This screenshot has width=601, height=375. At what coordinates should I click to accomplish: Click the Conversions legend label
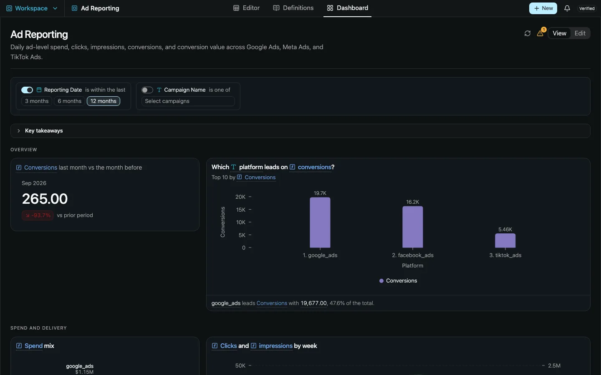pyautogui.click(x=402, y=281)
